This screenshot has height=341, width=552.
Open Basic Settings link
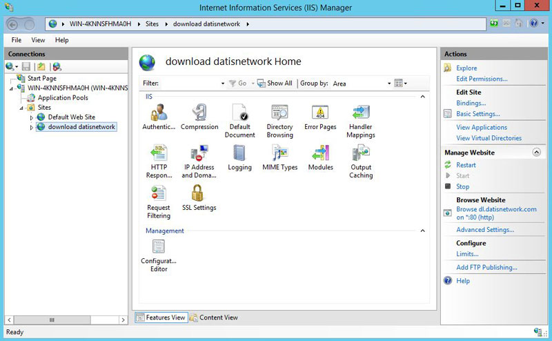point(477,114)
